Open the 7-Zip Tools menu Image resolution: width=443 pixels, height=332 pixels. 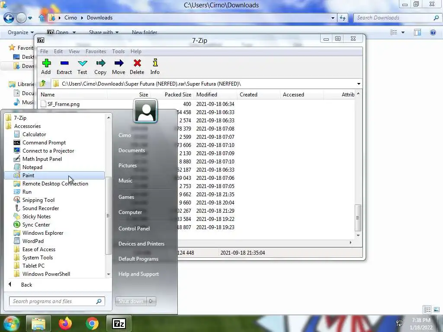tap(118, 51)
